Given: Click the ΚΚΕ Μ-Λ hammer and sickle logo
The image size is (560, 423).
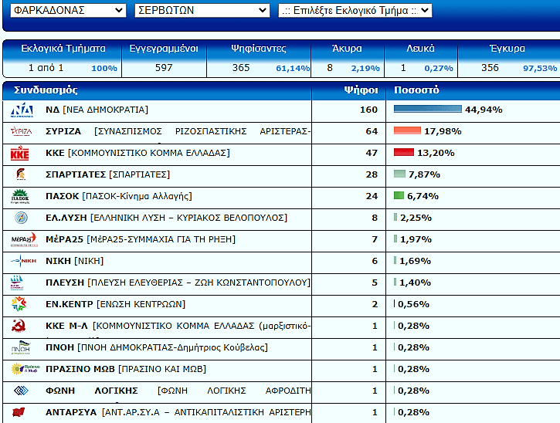Looking at the screenshot, I should 21,326.
